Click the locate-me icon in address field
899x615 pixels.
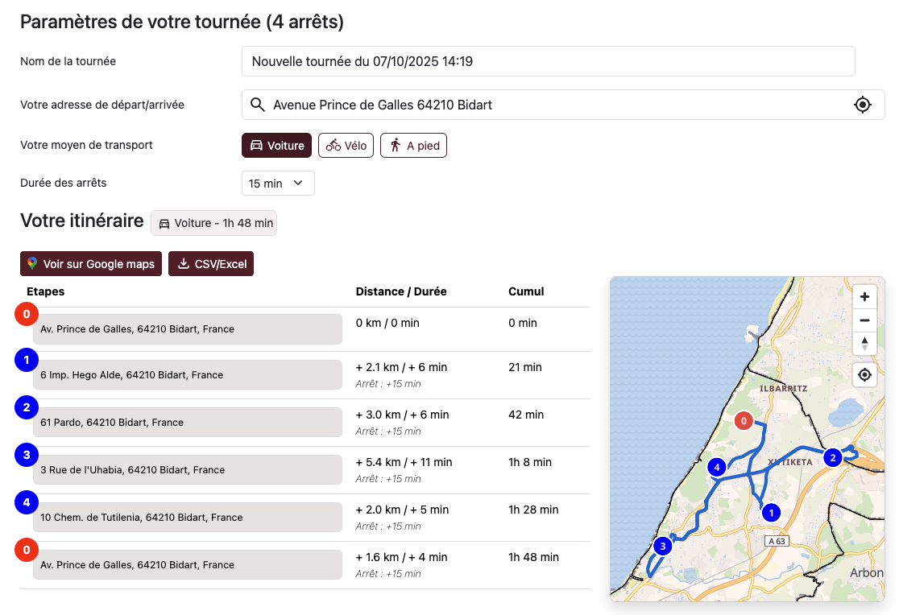coord(863,105)
